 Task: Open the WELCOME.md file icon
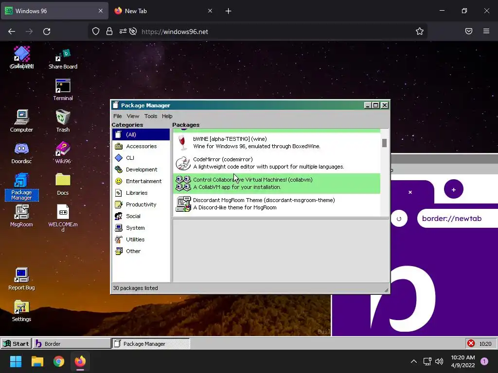pyautogui.click(x=63, y=218)
